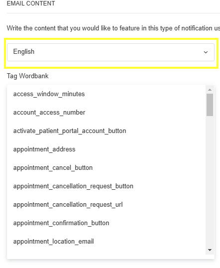The height and width of the screenshot is (268, 220).
Task: Click the Tag Wordbank scrollbar thumb
Action: [210, 105]
